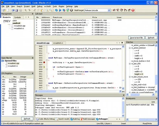Toggle the red breakpoint on line 856
This screenshot has height=126, width=159.
point(44,63)
